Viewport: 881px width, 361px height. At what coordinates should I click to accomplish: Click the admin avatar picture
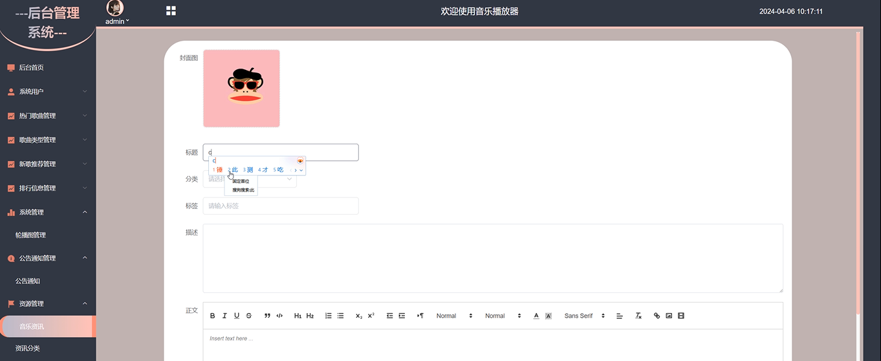tap(115, 8)
